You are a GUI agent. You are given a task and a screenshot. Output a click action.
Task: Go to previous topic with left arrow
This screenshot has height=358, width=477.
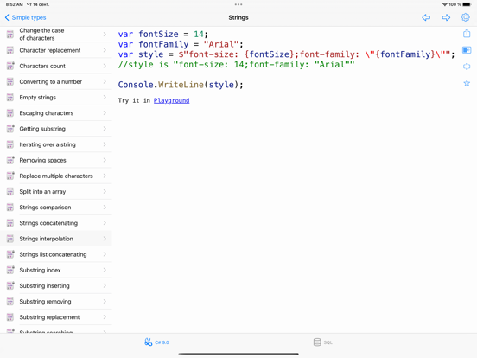(426, 17)
